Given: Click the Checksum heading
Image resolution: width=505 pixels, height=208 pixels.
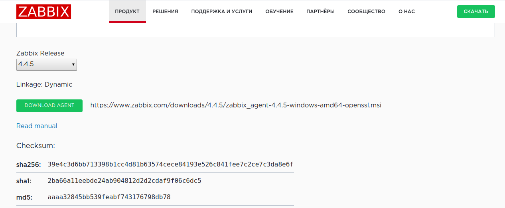Looking at the screenshot, I should (x=36, y=146).
